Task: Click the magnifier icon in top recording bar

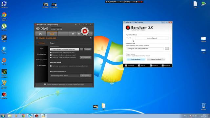Action: (x=109, y=2)
